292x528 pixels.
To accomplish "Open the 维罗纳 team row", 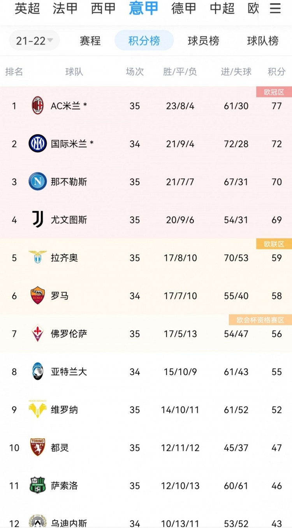I will [x=146, y=410].
